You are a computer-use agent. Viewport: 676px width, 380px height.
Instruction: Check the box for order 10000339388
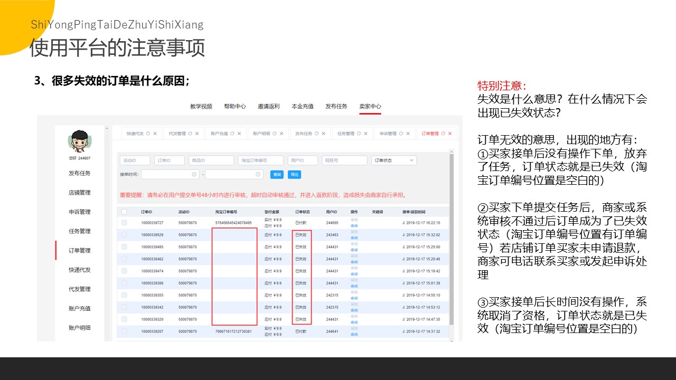pyautogui.click(x=124, y=283)
